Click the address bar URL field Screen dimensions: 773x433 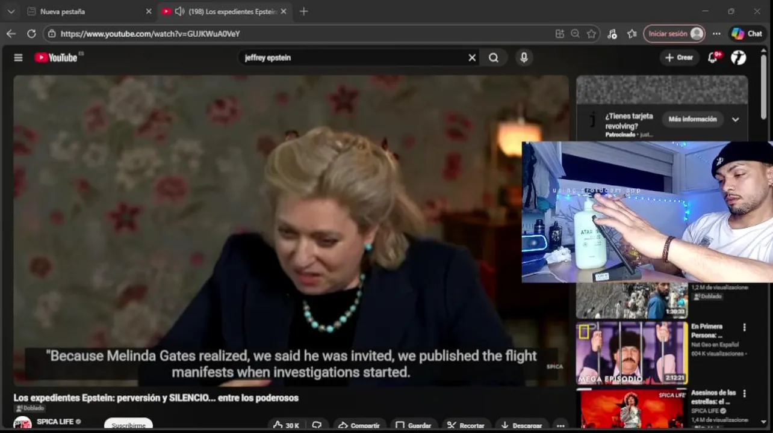click(301, 34)
